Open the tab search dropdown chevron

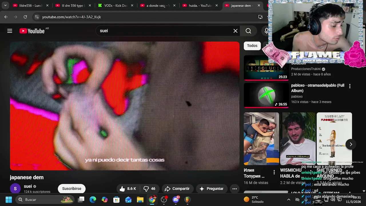5,5
